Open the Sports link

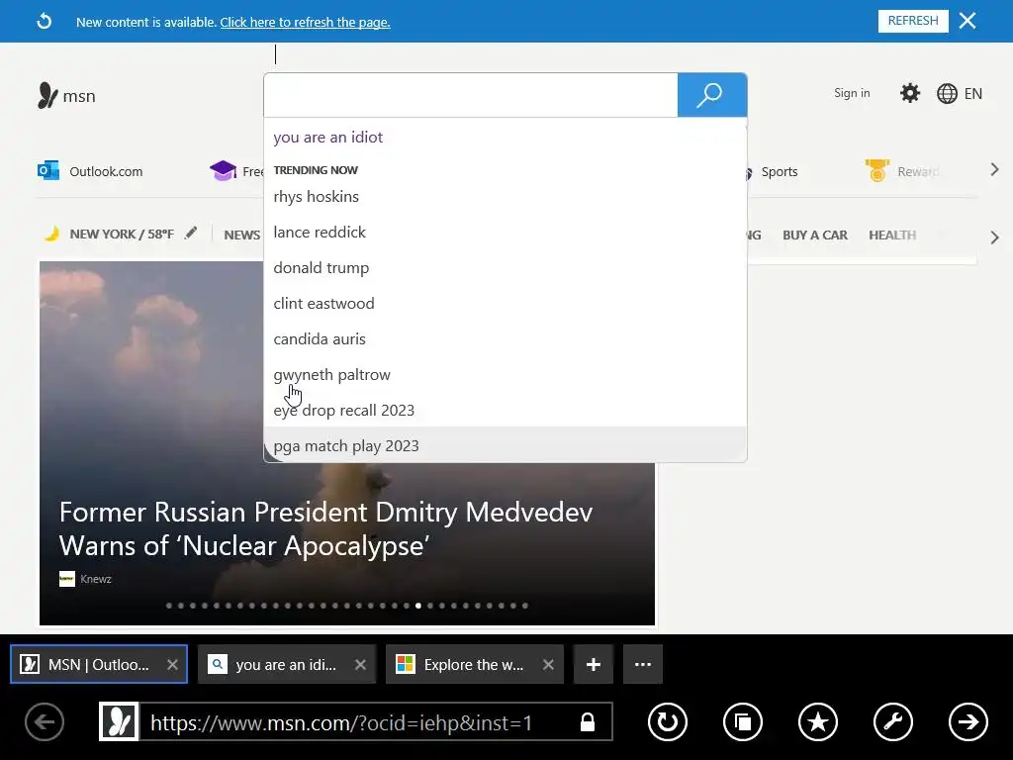[x=780, y=172]
